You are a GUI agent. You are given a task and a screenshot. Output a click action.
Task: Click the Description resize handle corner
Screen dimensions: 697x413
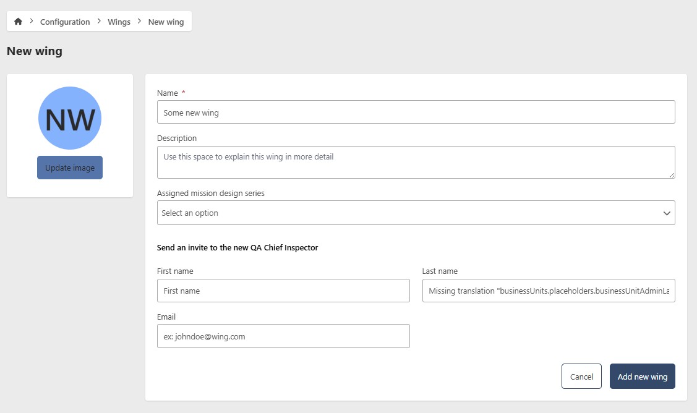pyautogui.click(x=672, y=175)
